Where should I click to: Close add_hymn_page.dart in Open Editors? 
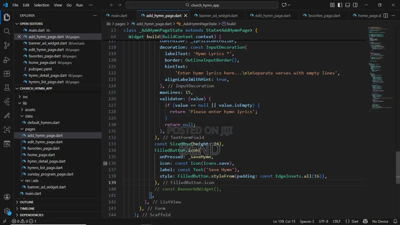pyautogui.click(x=19, y=37)
